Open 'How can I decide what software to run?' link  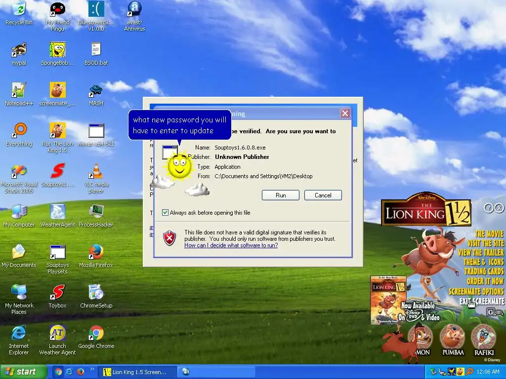point(231,245)
